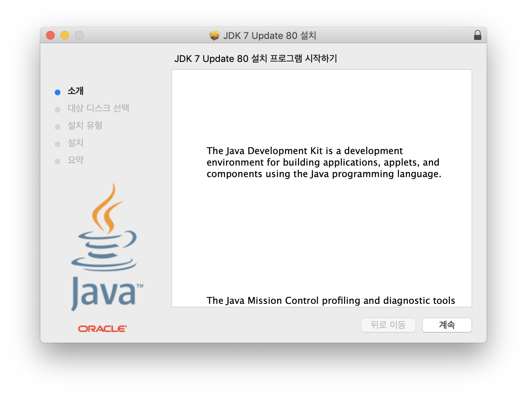Click the Java coffee cup logo

coord(107,247)
